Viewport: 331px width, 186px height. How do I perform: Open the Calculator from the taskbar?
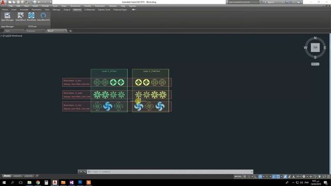46,182
